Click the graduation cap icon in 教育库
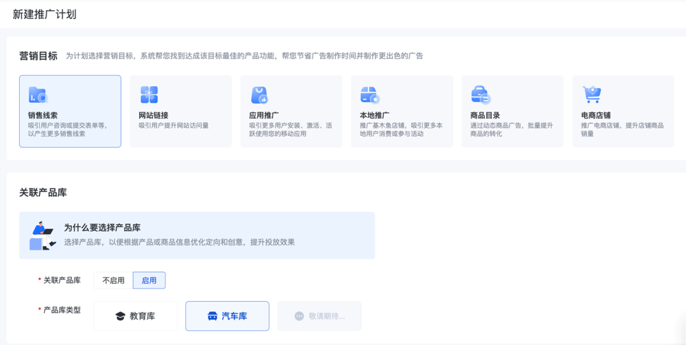686x345 pixels. point(120,316)
